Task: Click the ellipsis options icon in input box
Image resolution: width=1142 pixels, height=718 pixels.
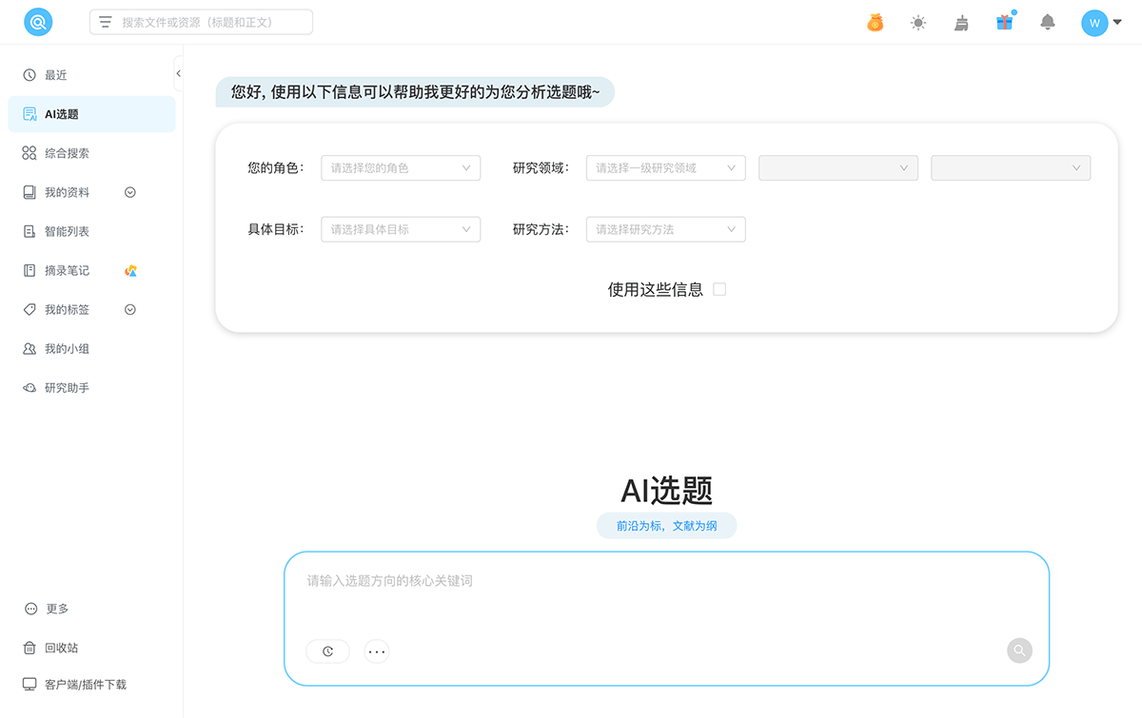Action: [x=376, y=650]
